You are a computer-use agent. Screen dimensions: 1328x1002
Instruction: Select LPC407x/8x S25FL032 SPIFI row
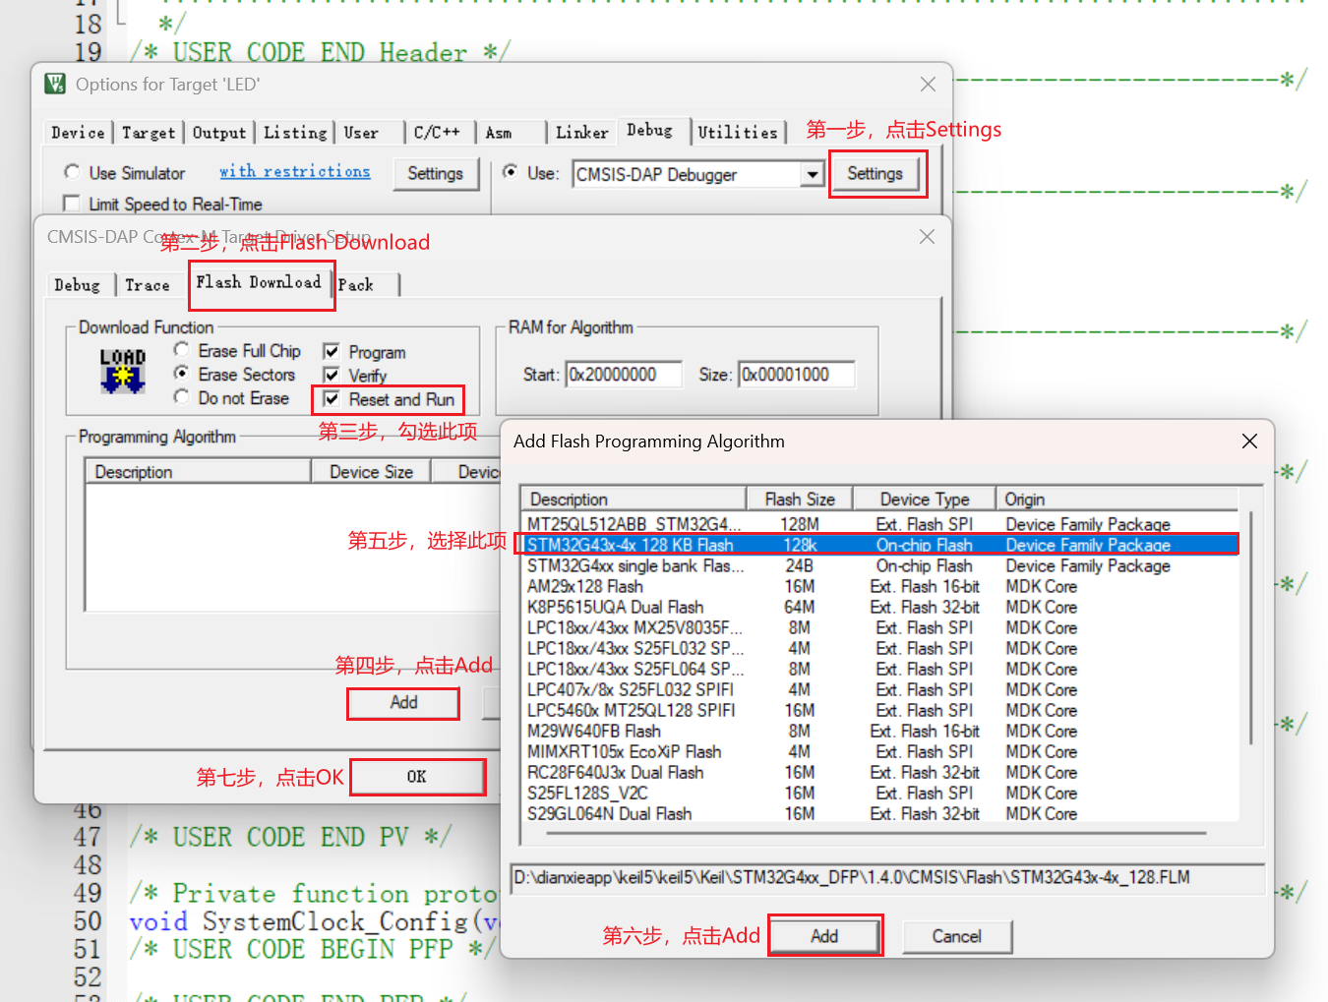click(879, 689)
